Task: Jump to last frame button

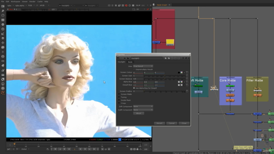Action: click(94, 149)
